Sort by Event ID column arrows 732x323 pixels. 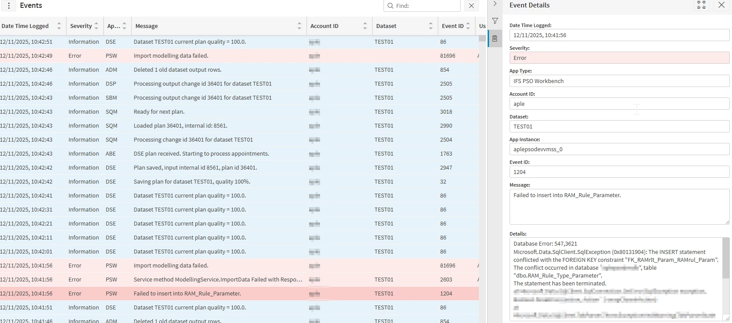[468, 26]
